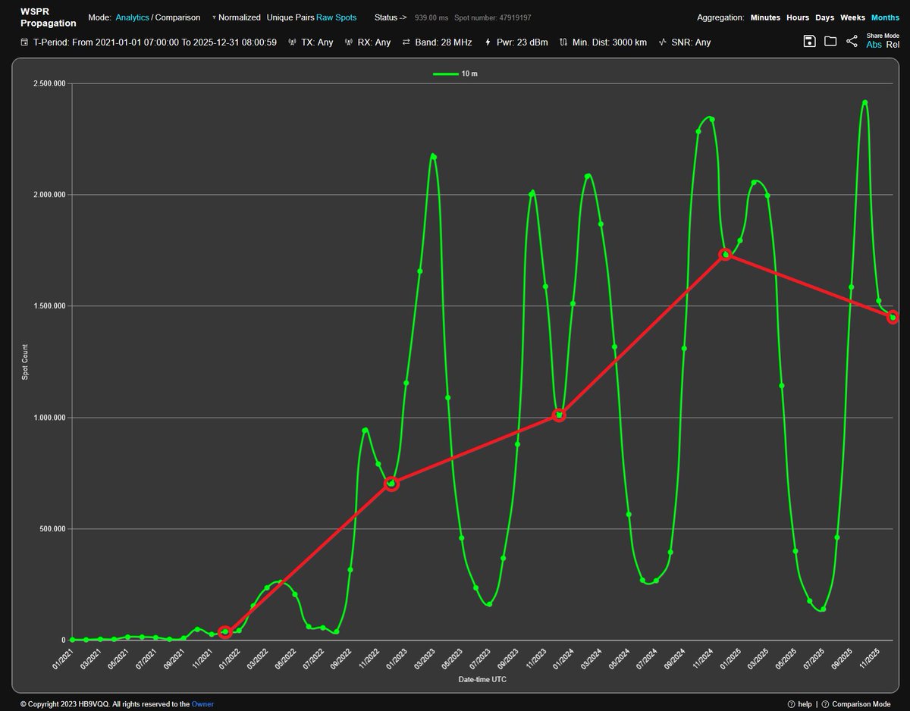Click the final data point at 12/2025

click(893, 317)
